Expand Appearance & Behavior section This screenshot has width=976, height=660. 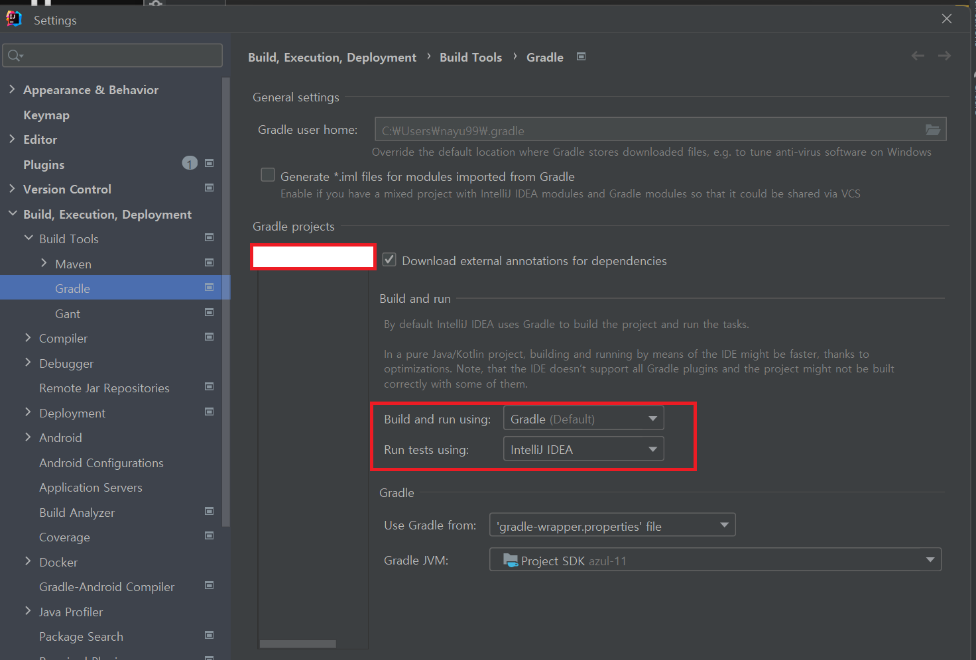pos(12,89)
